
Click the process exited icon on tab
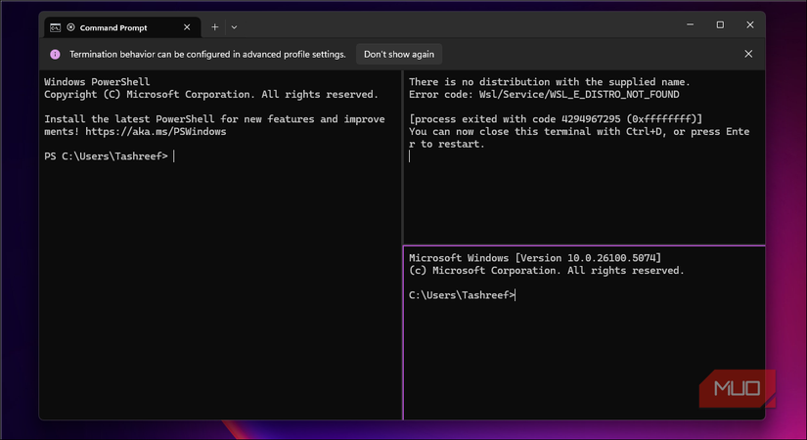[71, 27]
